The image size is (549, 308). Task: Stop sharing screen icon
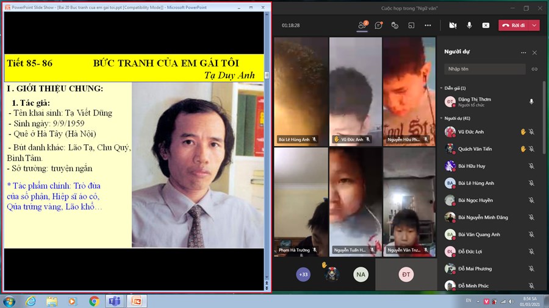[486, 26]
